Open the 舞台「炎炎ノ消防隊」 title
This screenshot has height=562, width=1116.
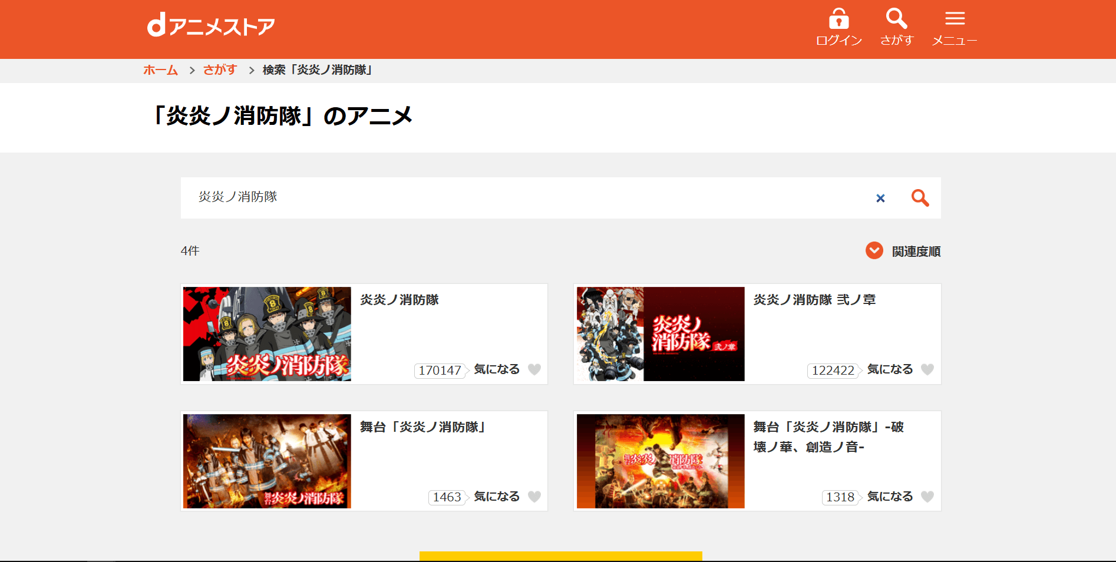423,427
